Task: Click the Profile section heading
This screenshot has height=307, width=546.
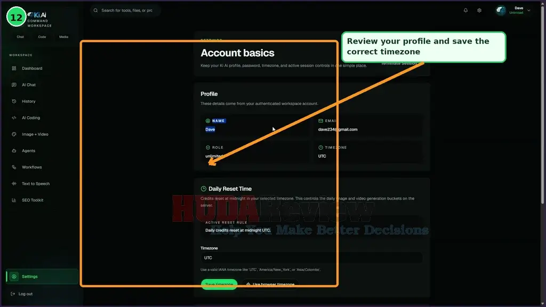Action: (x=209, y=94)
